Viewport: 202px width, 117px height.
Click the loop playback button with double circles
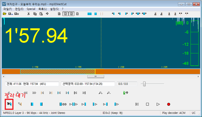click(63, 104)
